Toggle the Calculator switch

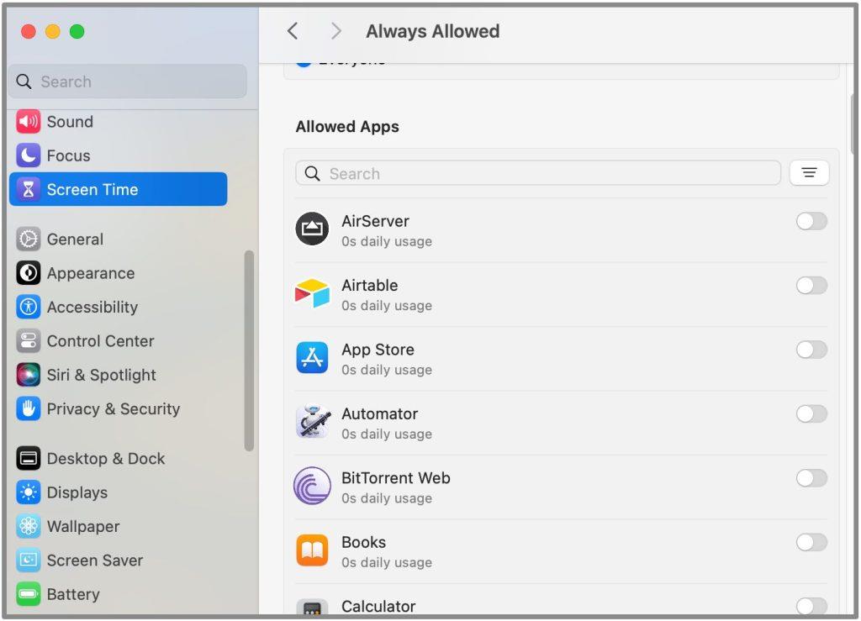coord(811,606)
